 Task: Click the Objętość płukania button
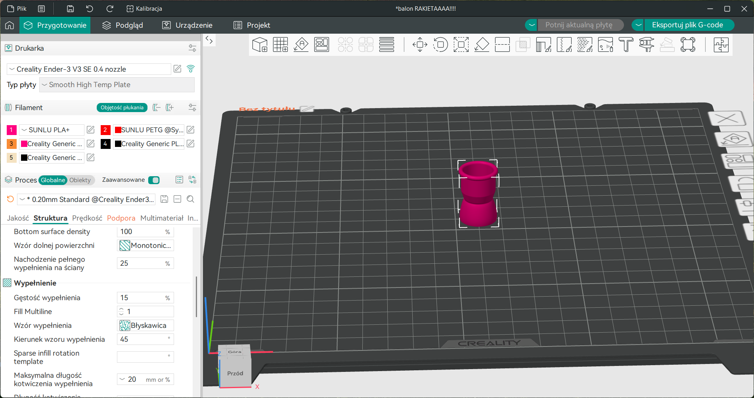122,108
